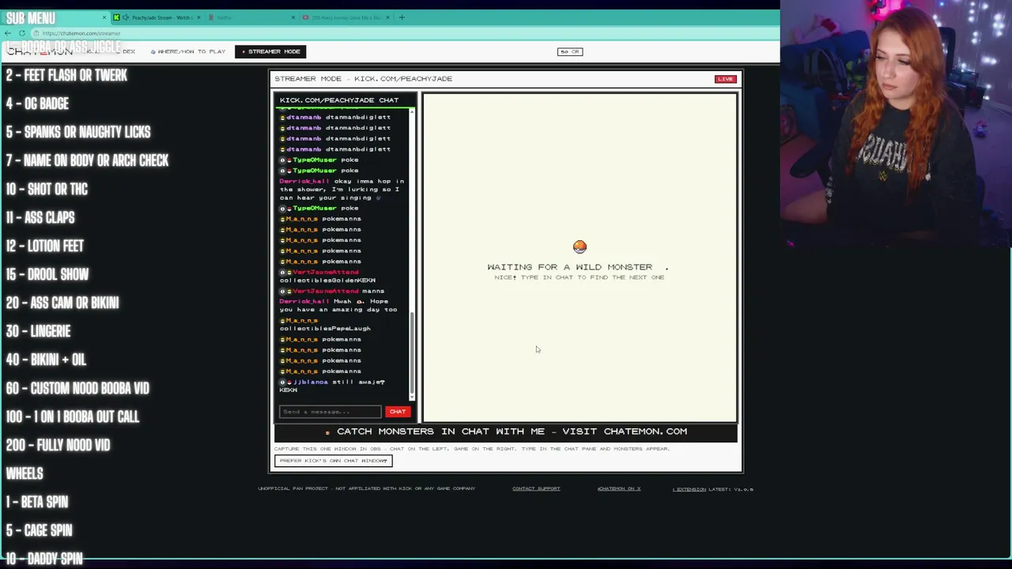Open a new browser tab with plus icon

pyautogui.click(x=402, y=17)
